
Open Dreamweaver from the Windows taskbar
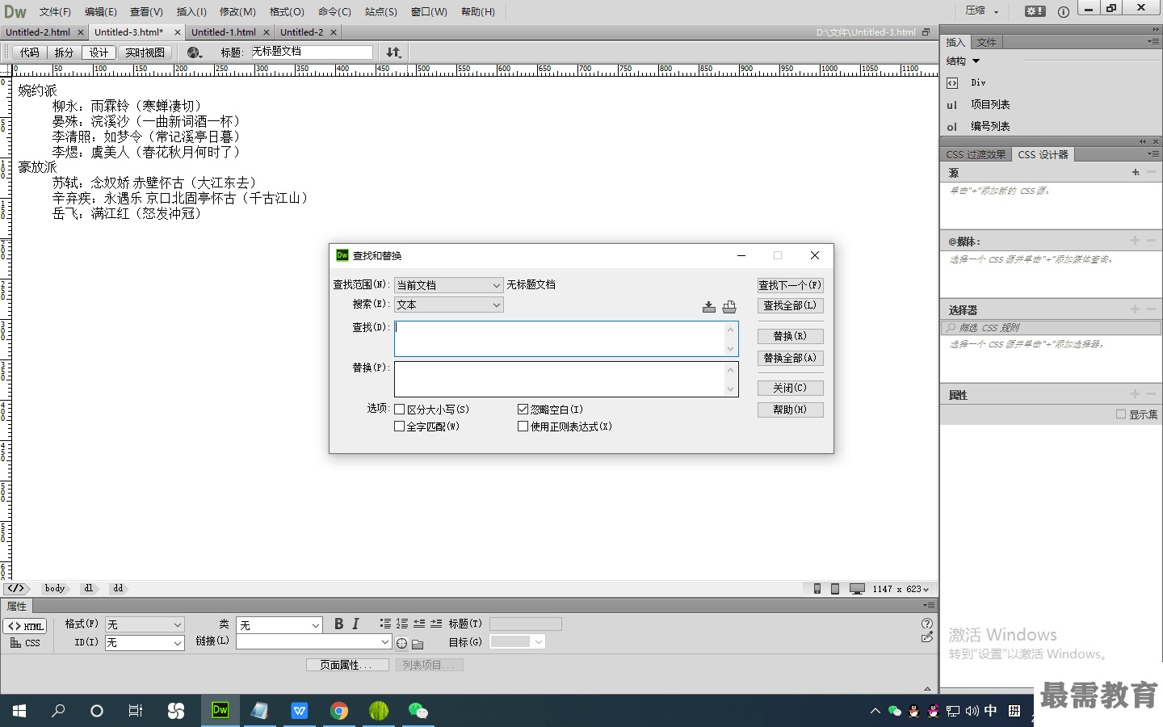coord(220,710)
